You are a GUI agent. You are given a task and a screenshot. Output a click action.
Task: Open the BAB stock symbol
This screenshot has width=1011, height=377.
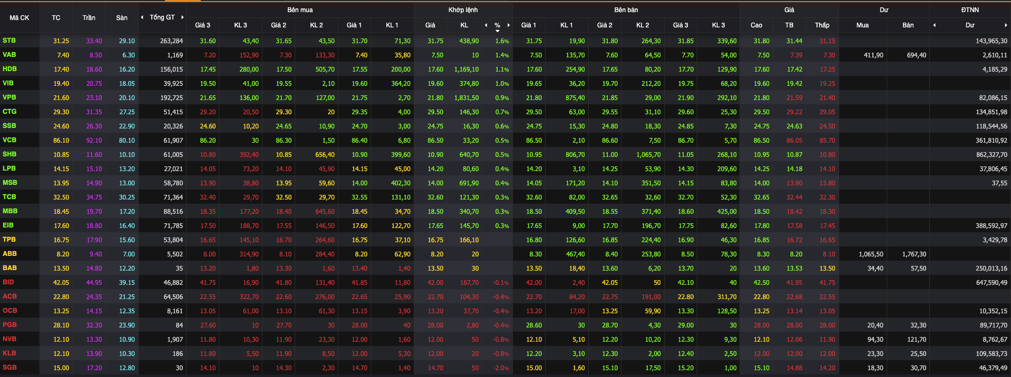[9, 268]
